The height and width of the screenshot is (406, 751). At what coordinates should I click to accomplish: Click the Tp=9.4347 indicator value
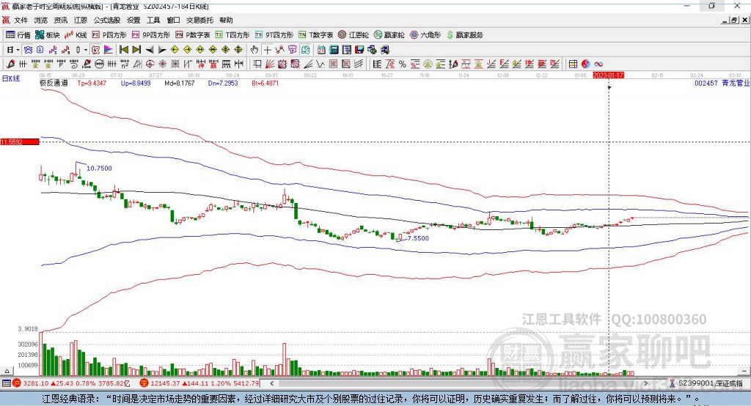point(92,83)
